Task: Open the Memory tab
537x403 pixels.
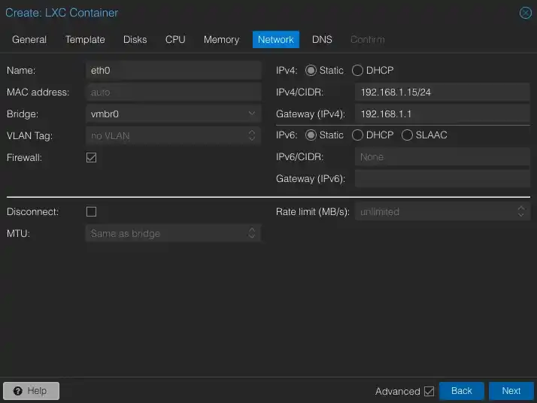Action: click(222, 40)
